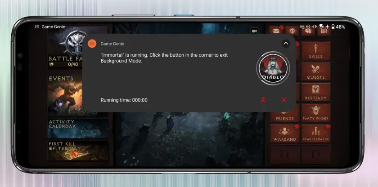Tap the battery 48% status indicator
Image resolution: width=378 pixels, height=187 pixels.
(x=338, y=27)
